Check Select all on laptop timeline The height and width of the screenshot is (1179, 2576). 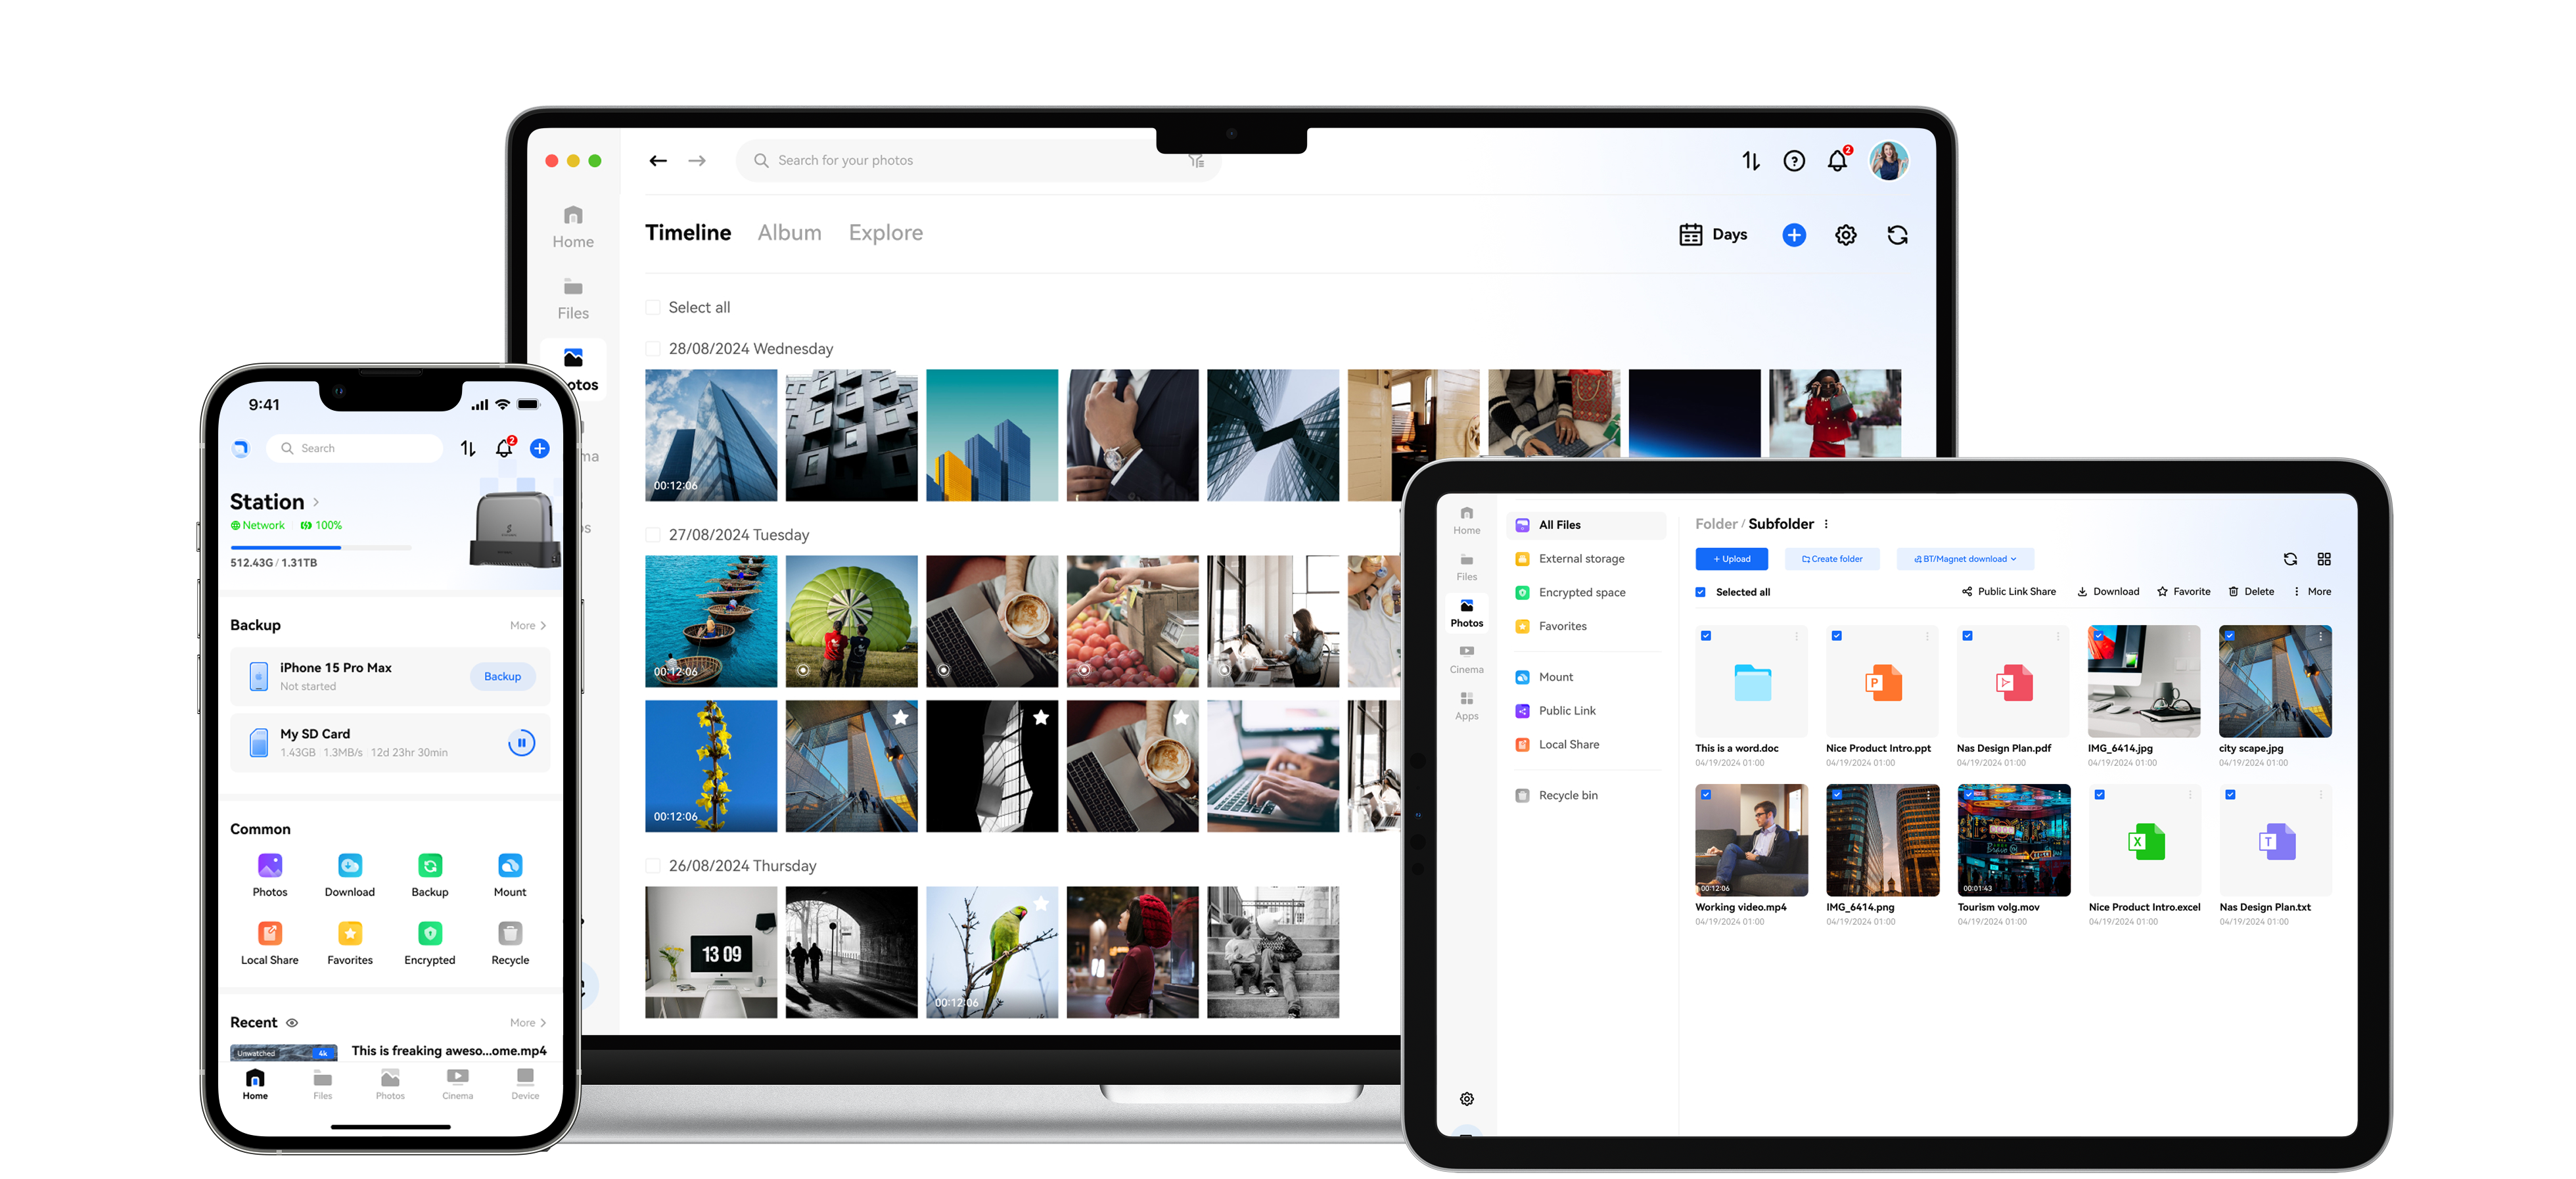point(653,307)
